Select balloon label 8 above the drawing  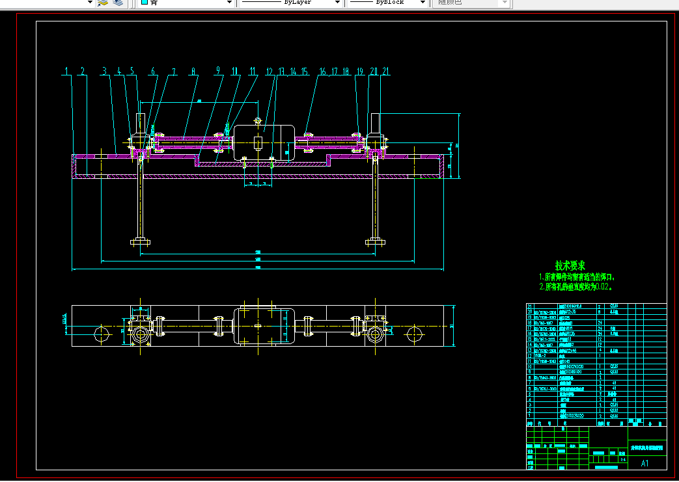click(x=193, y=71)
